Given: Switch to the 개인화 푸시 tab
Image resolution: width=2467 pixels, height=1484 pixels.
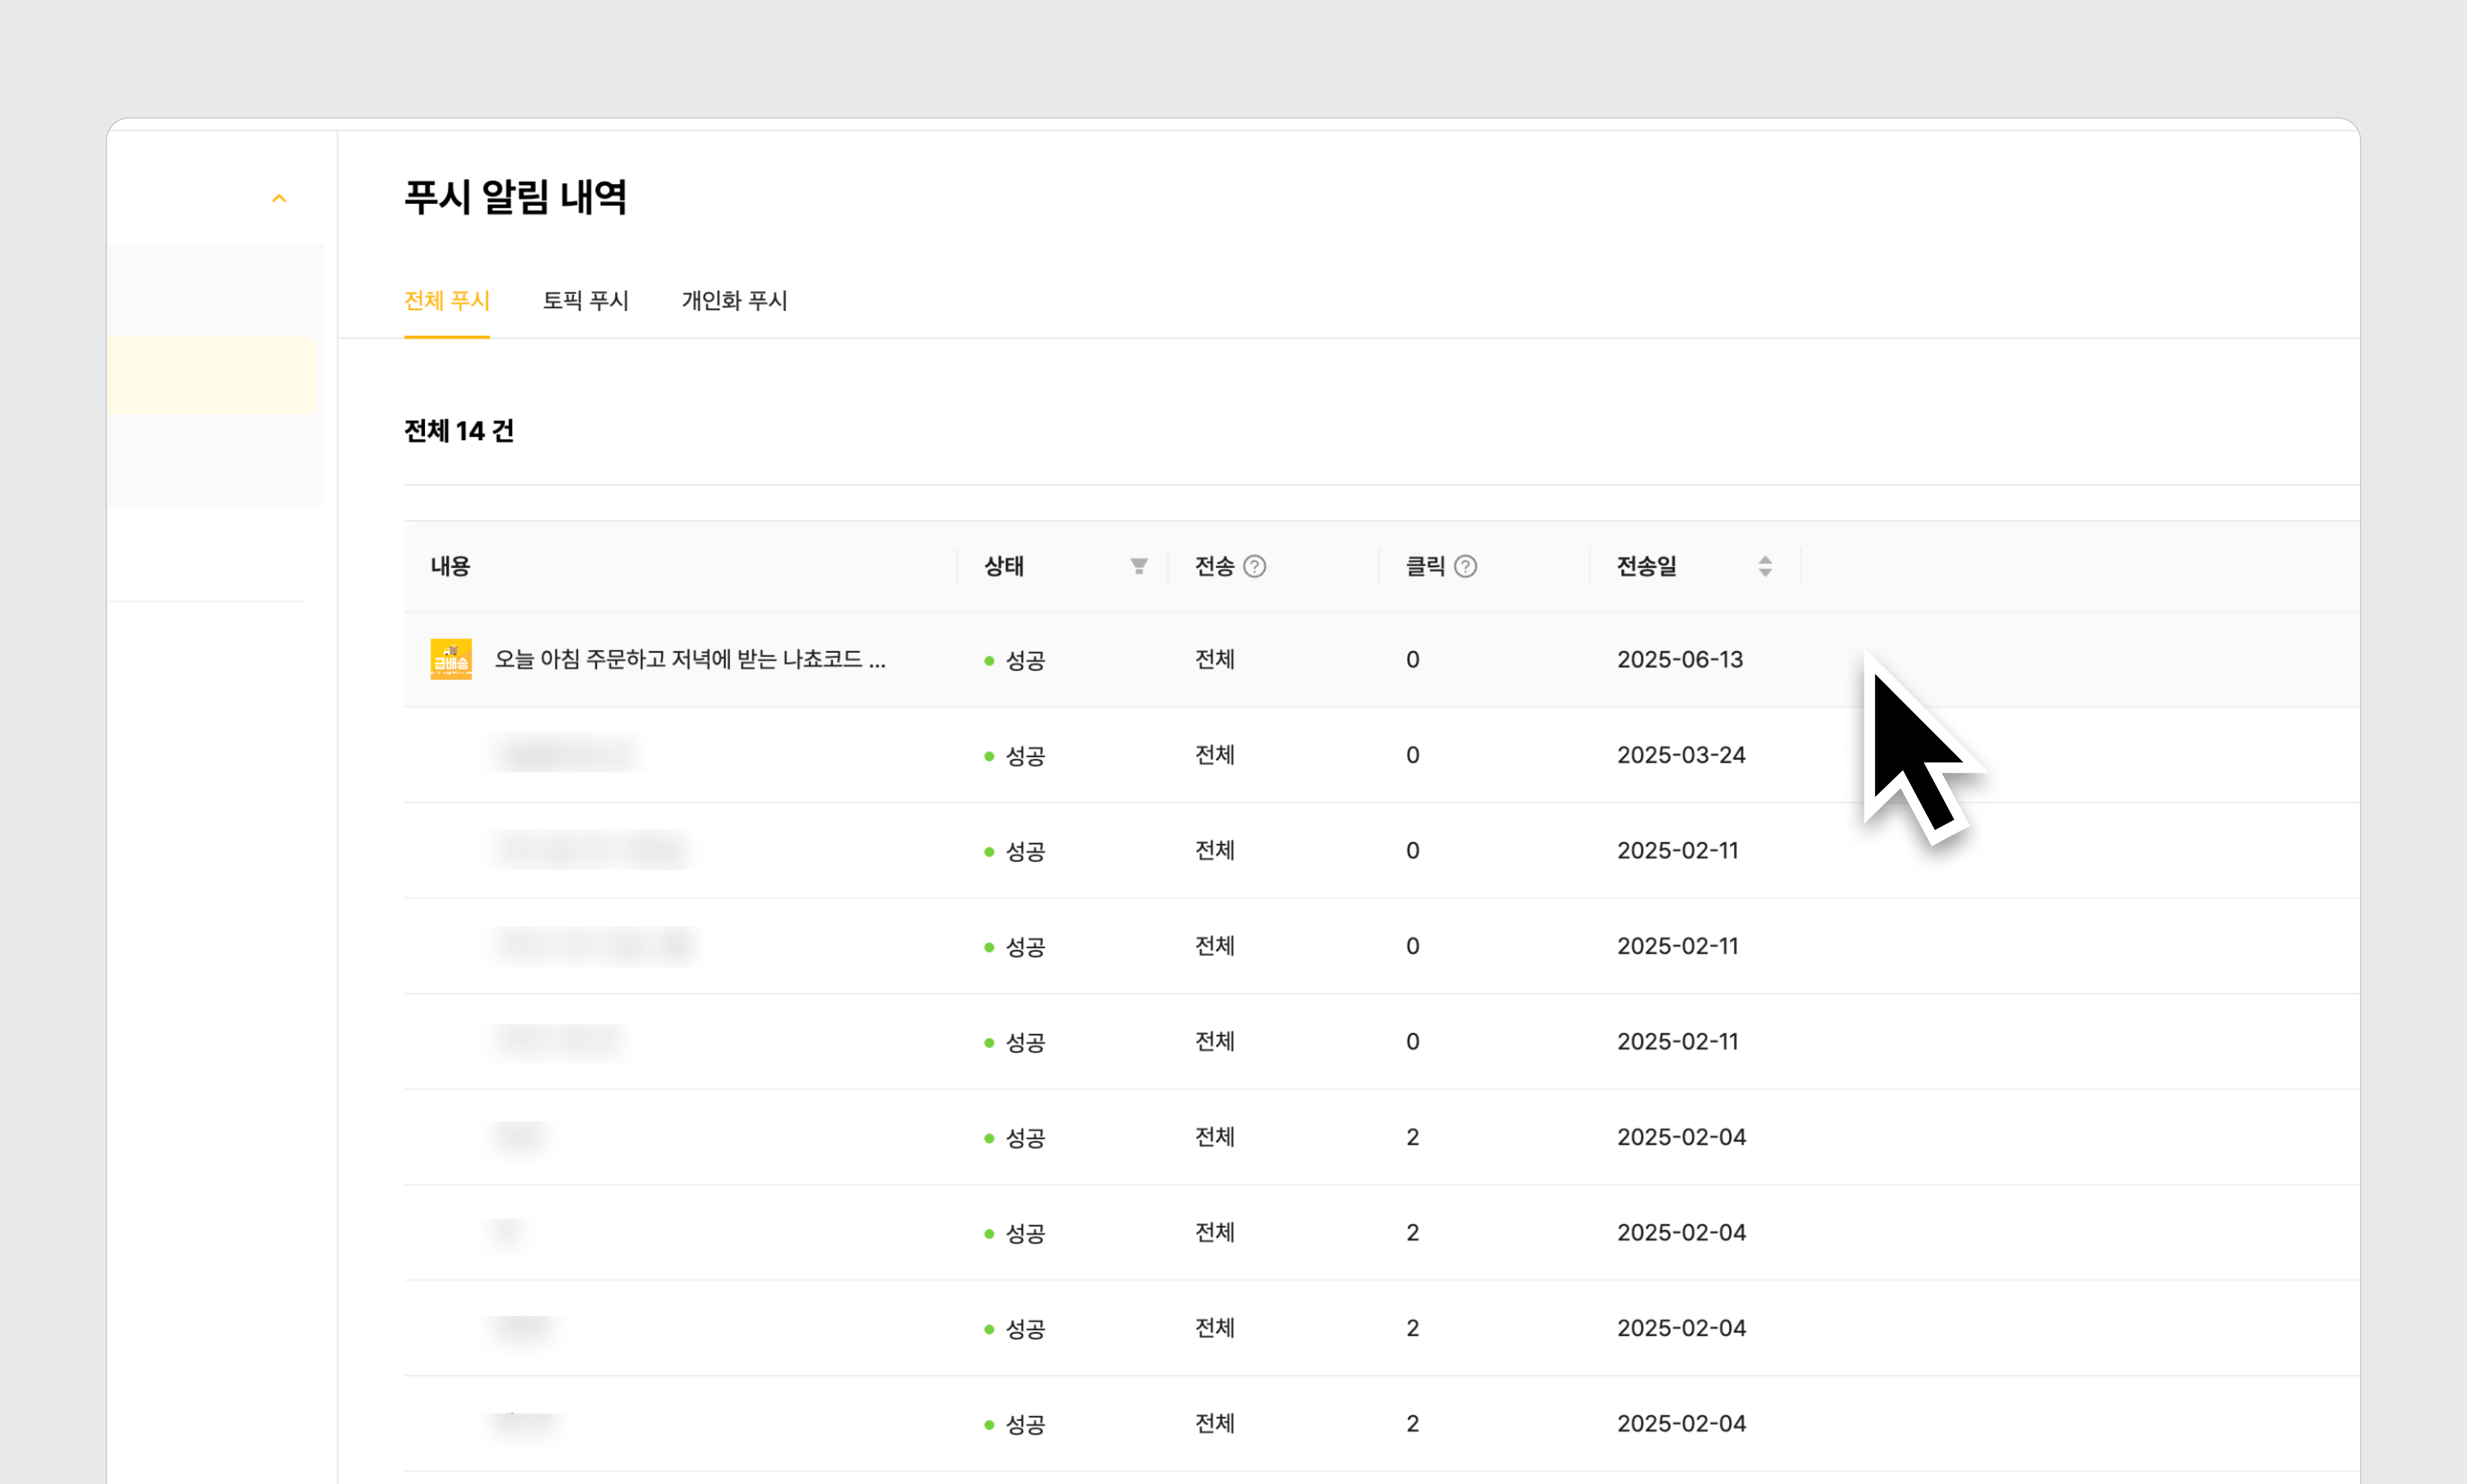Looking at the screenshot, I should click(x=734, y=301).
